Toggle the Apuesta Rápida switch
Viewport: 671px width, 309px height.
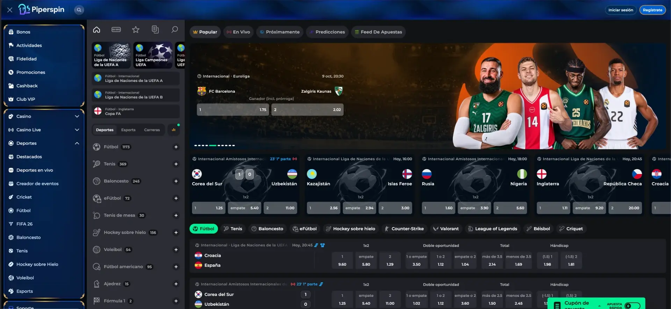(x=632, y=306)
